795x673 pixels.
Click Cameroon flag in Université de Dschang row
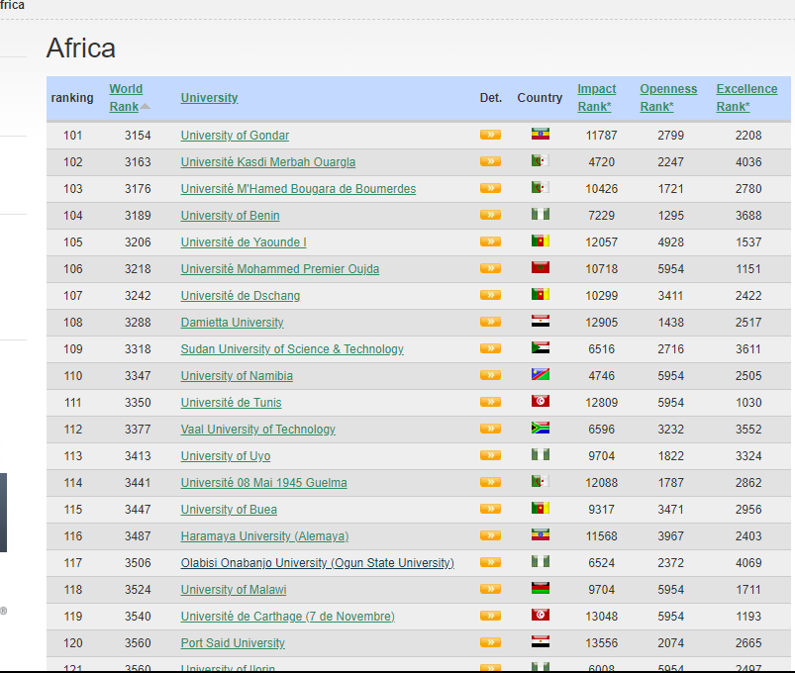coord(541,295)
